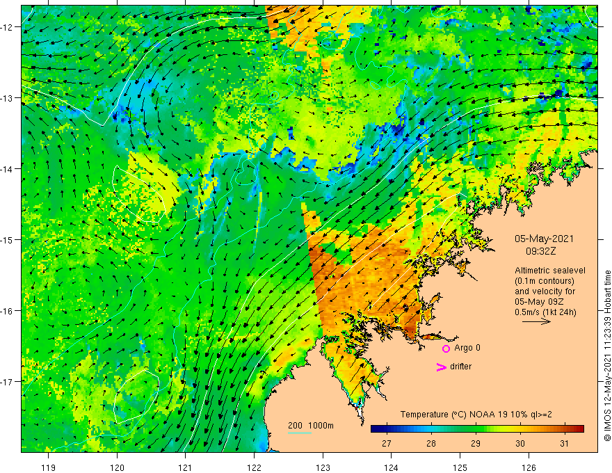Click the 0.5m/s velocity scale arrow

coord(537,321)
